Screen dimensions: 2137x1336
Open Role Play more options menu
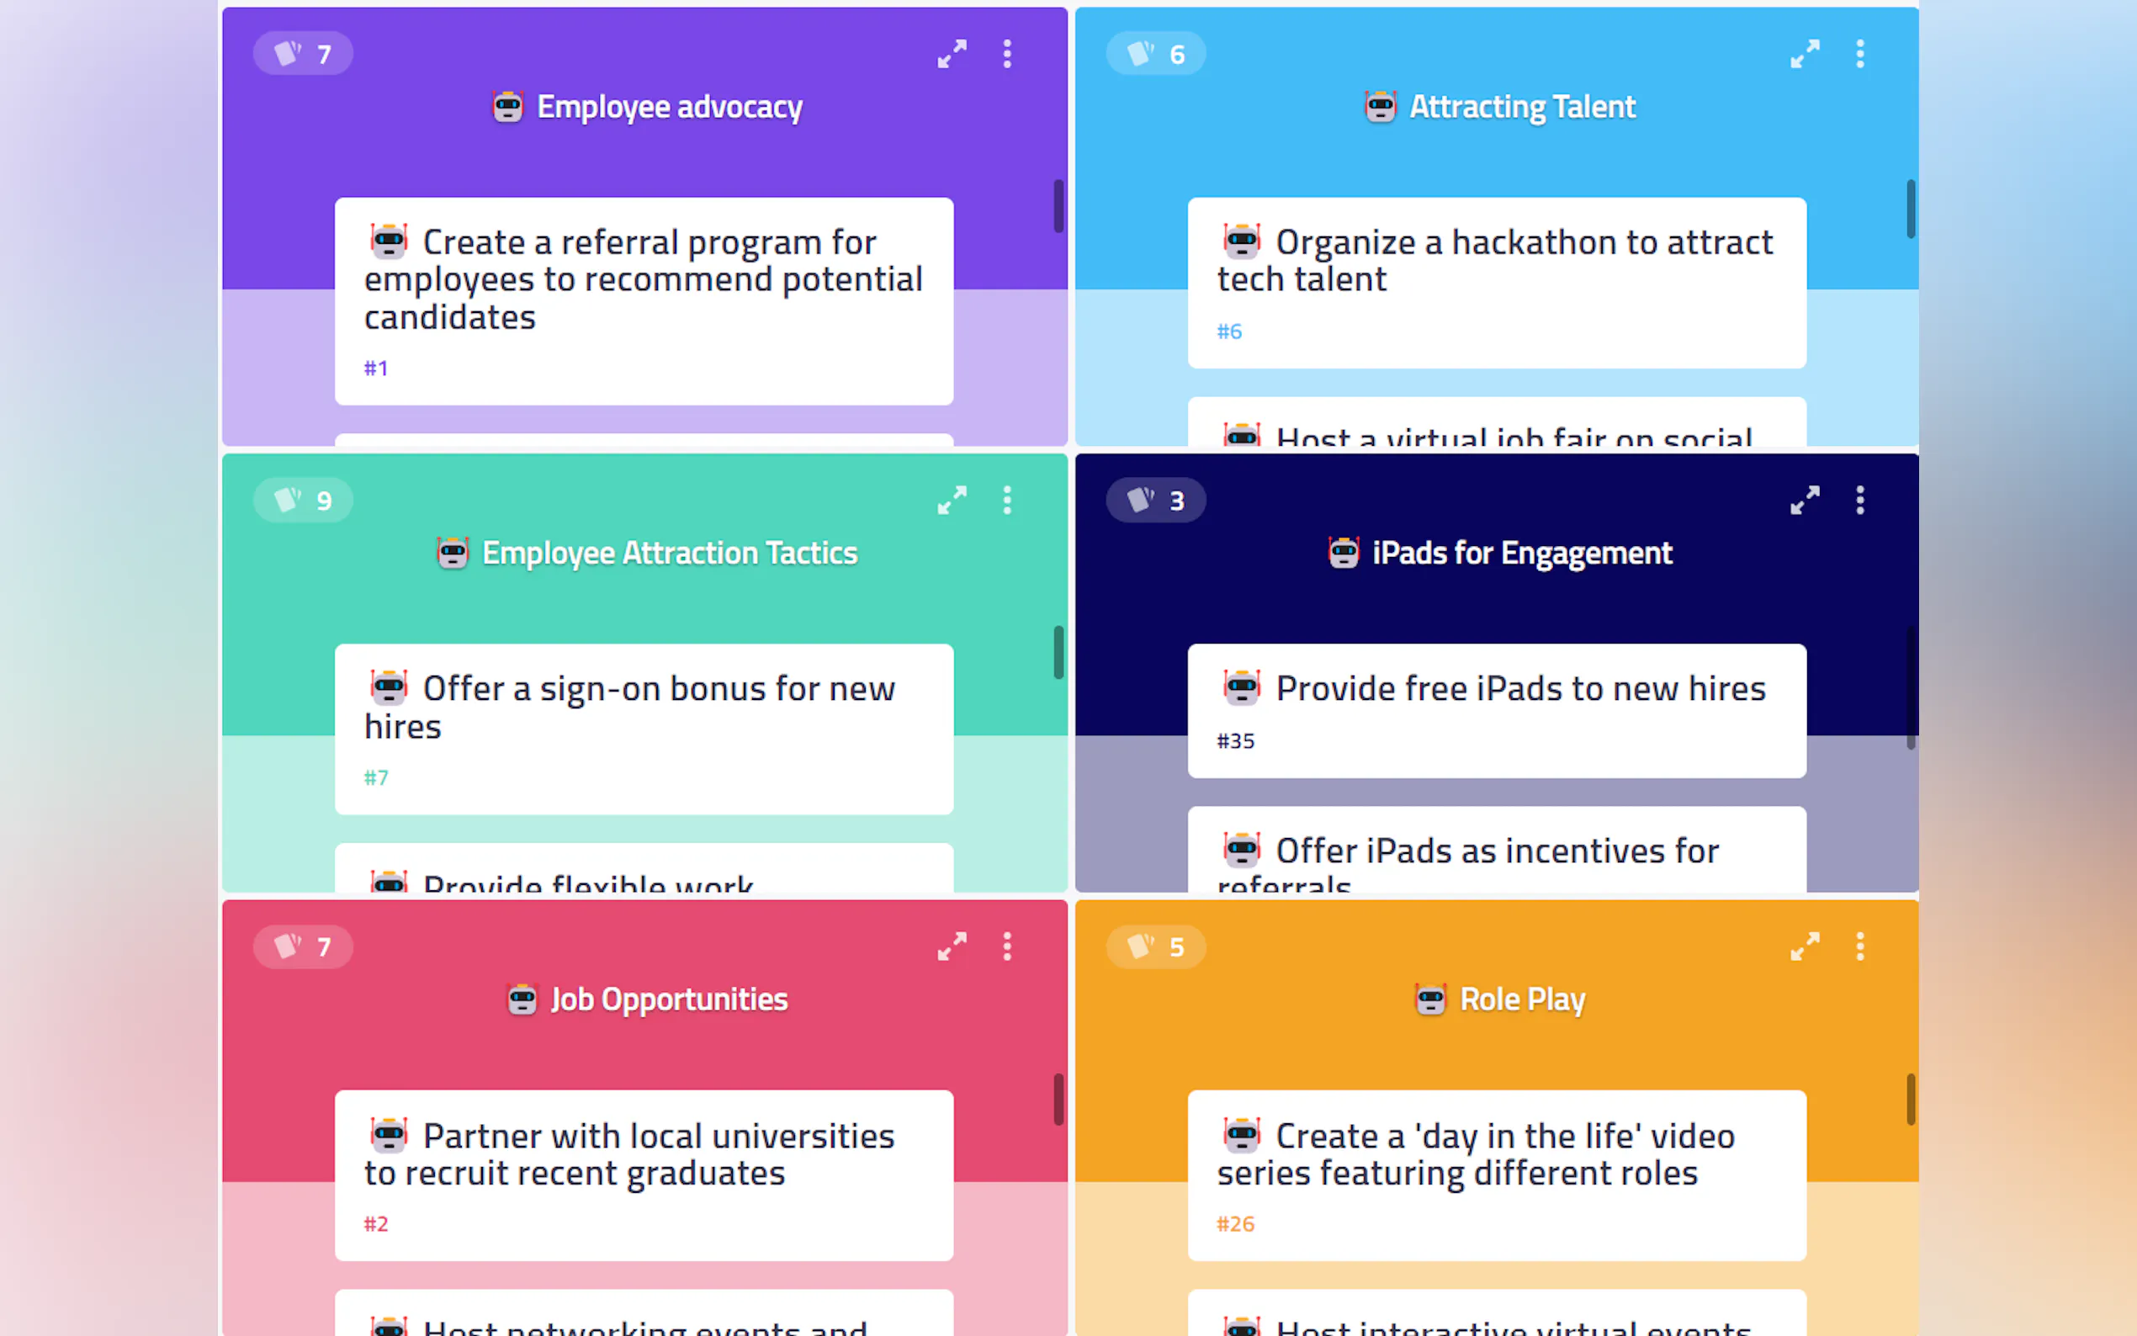(1859, 946)
